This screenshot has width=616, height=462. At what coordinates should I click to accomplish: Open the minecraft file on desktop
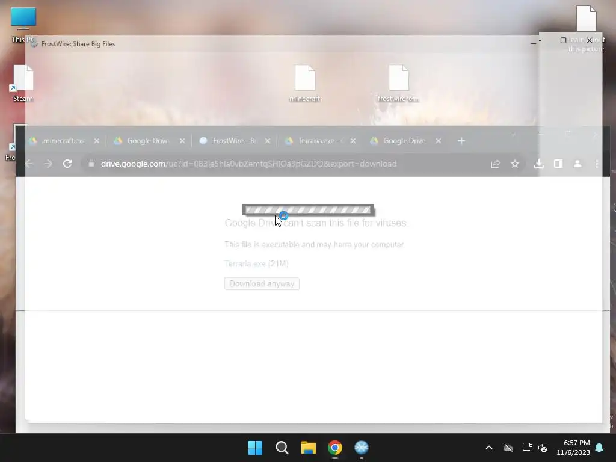305,83
